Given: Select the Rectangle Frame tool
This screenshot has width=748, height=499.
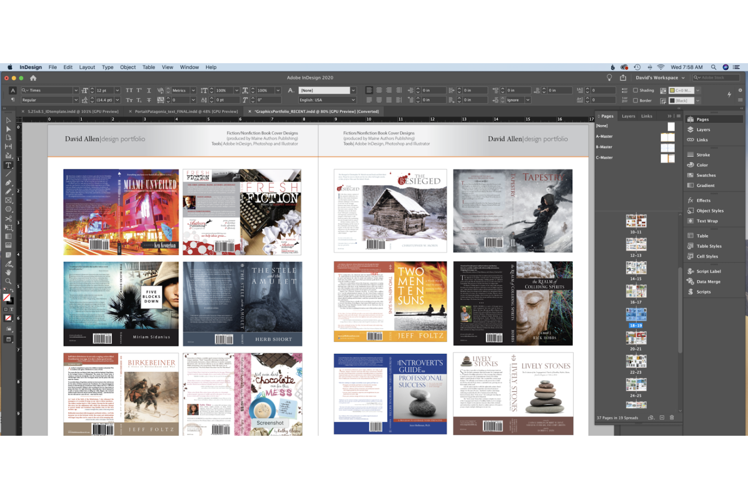Looking at the screenshot, I should 8,200.
